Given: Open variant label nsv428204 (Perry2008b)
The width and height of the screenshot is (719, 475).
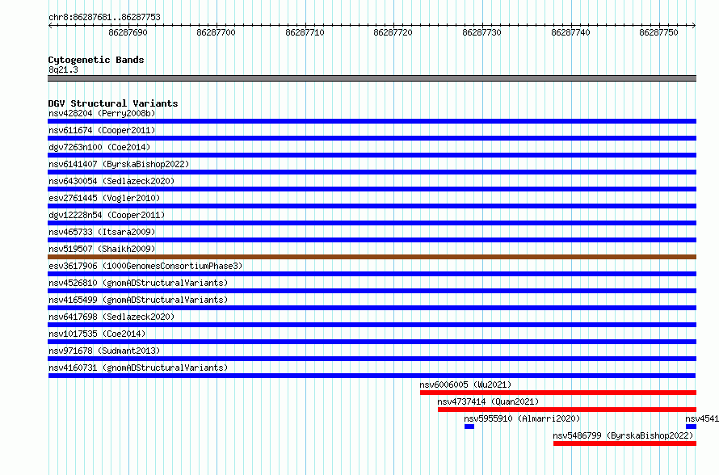Looking at the screenshot, I should pos(102,113).
